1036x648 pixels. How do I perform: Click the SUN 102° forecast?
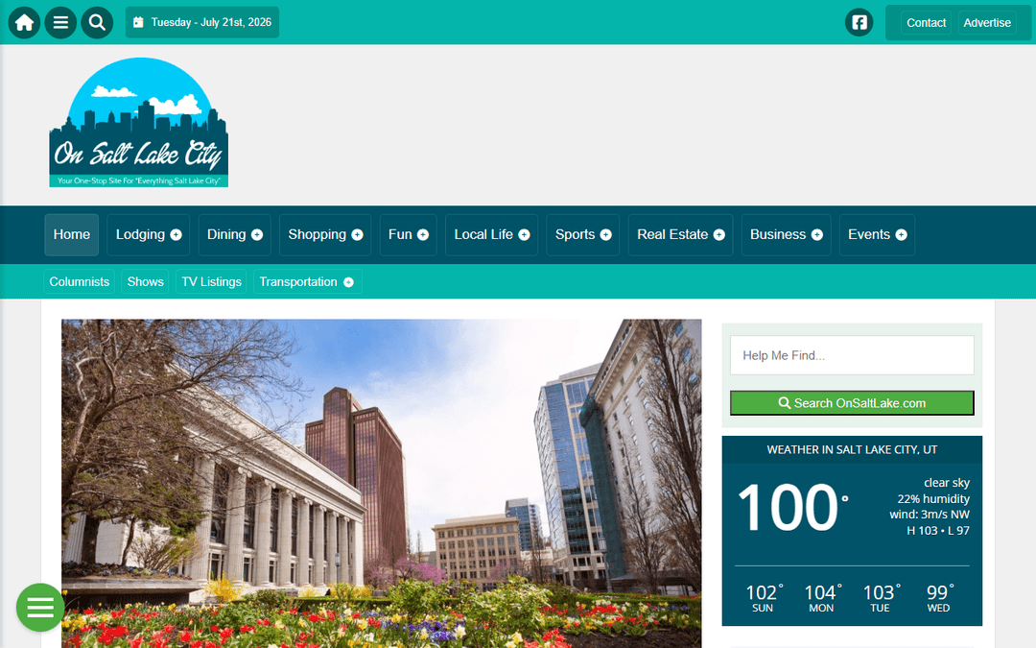click(x=764, y=598)
